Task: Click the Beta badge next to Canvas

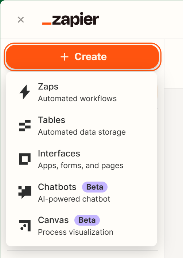Action: [x=87, y=220]
